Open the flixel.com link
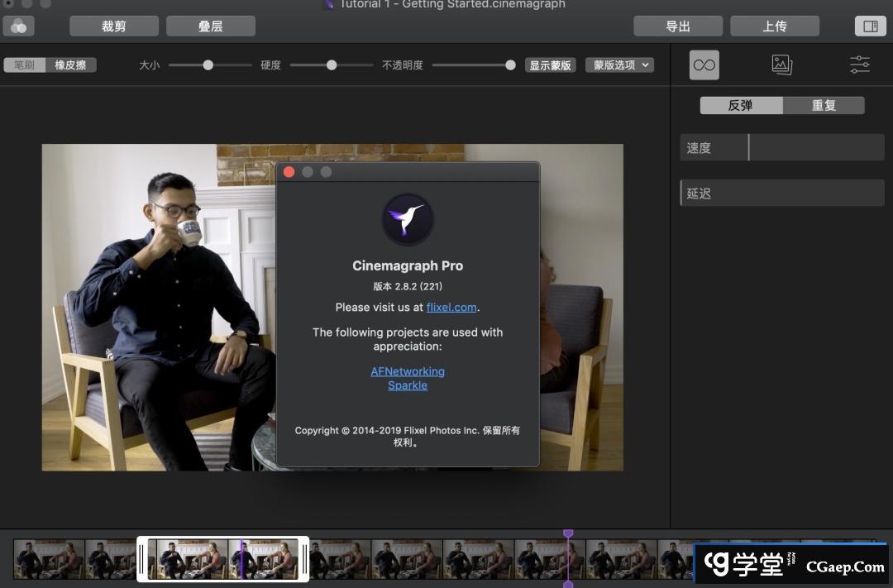893x588 pixels. tap(451, 307)
